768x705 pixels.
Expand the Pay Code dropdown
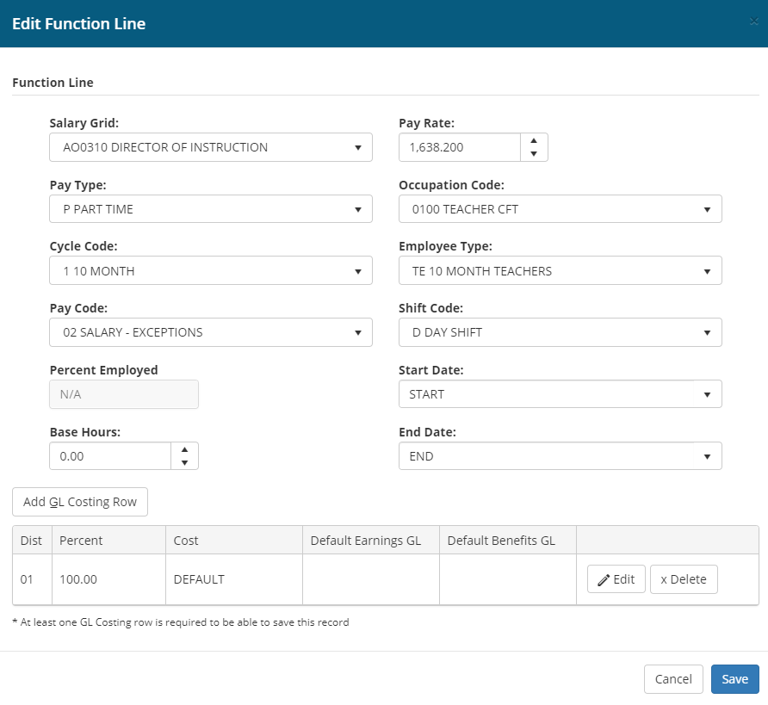point(211,332)
